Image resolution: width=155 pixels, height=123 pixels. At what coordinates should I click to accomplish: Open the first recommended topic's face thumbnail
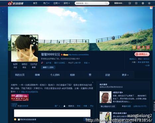tap(106, 97)
